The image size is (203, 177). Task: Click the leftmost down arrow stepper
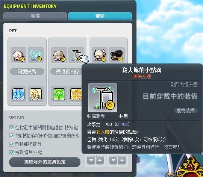pos(91,160)
